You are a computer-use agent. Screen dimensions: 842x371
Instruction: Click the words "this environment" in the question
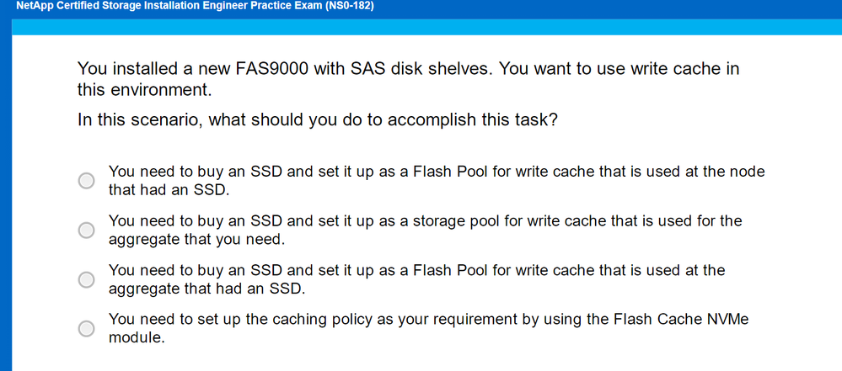coord(143,89)
